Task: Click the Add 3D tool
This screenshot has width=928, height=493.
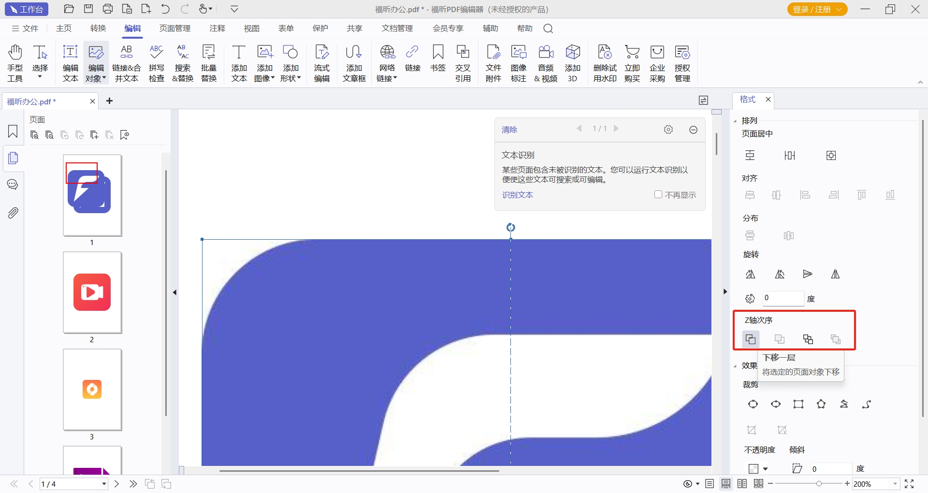Action: tap(572, 63)
